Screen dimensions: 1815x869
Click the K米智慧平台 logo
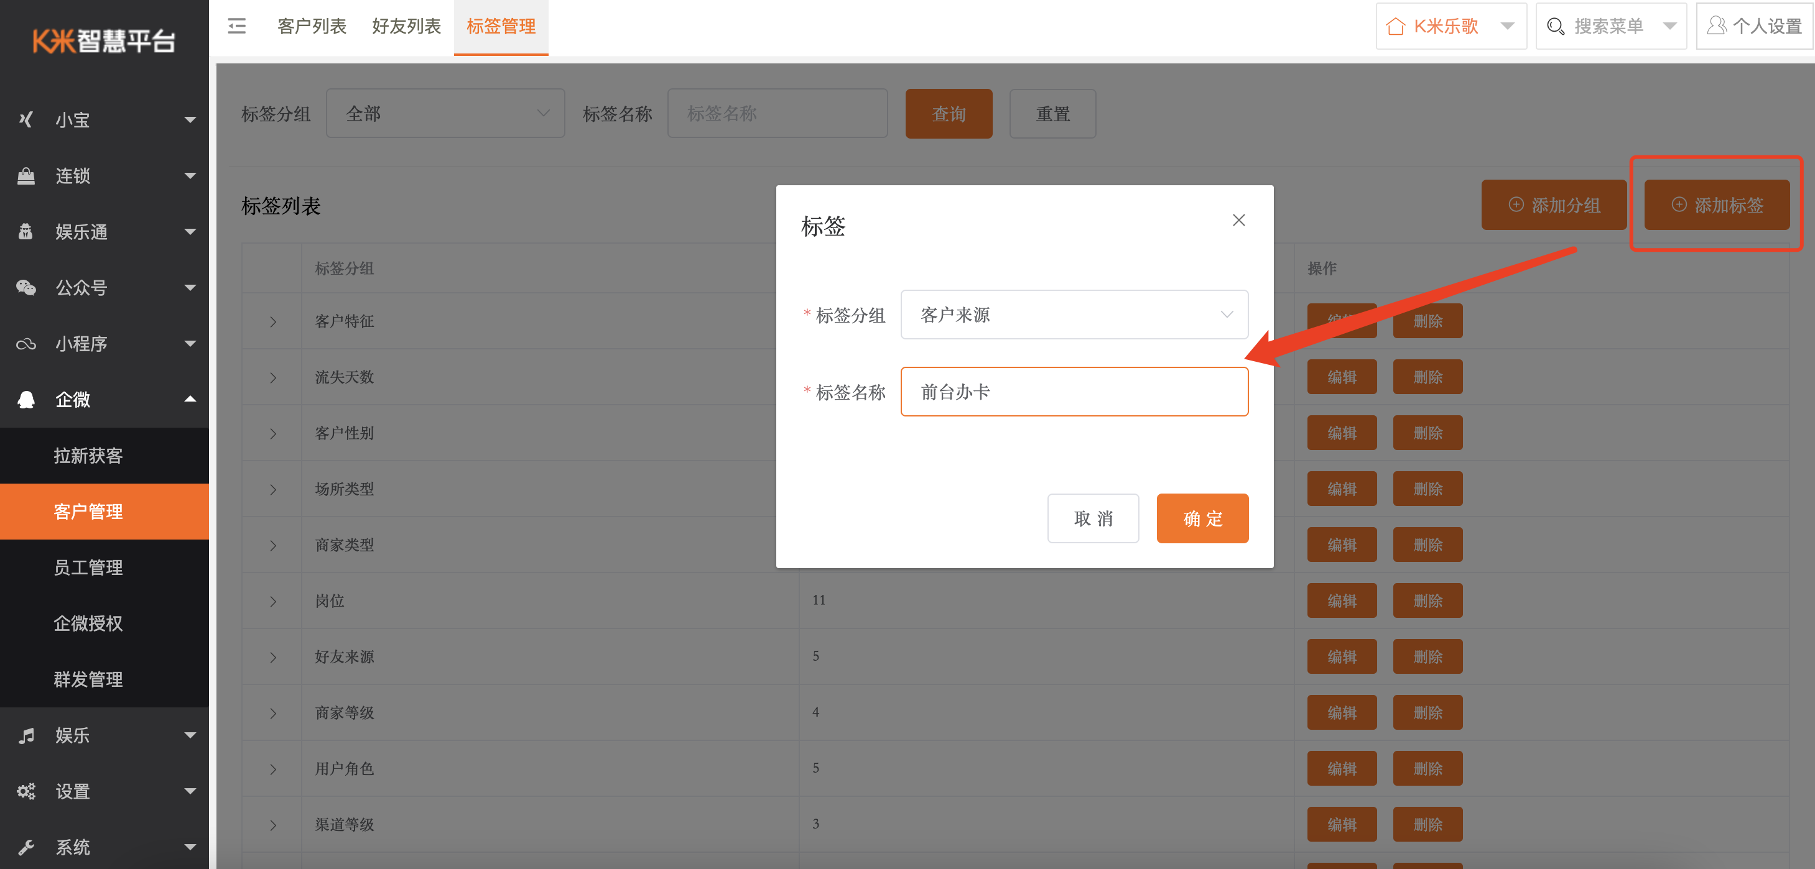104,41
